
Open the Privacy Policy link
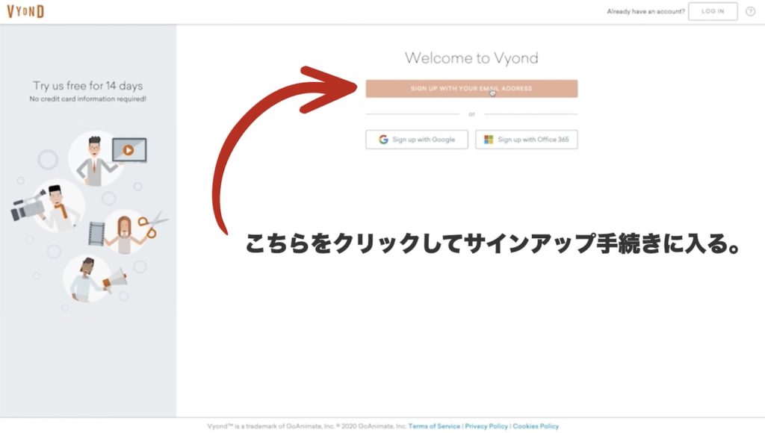(486, 426)
